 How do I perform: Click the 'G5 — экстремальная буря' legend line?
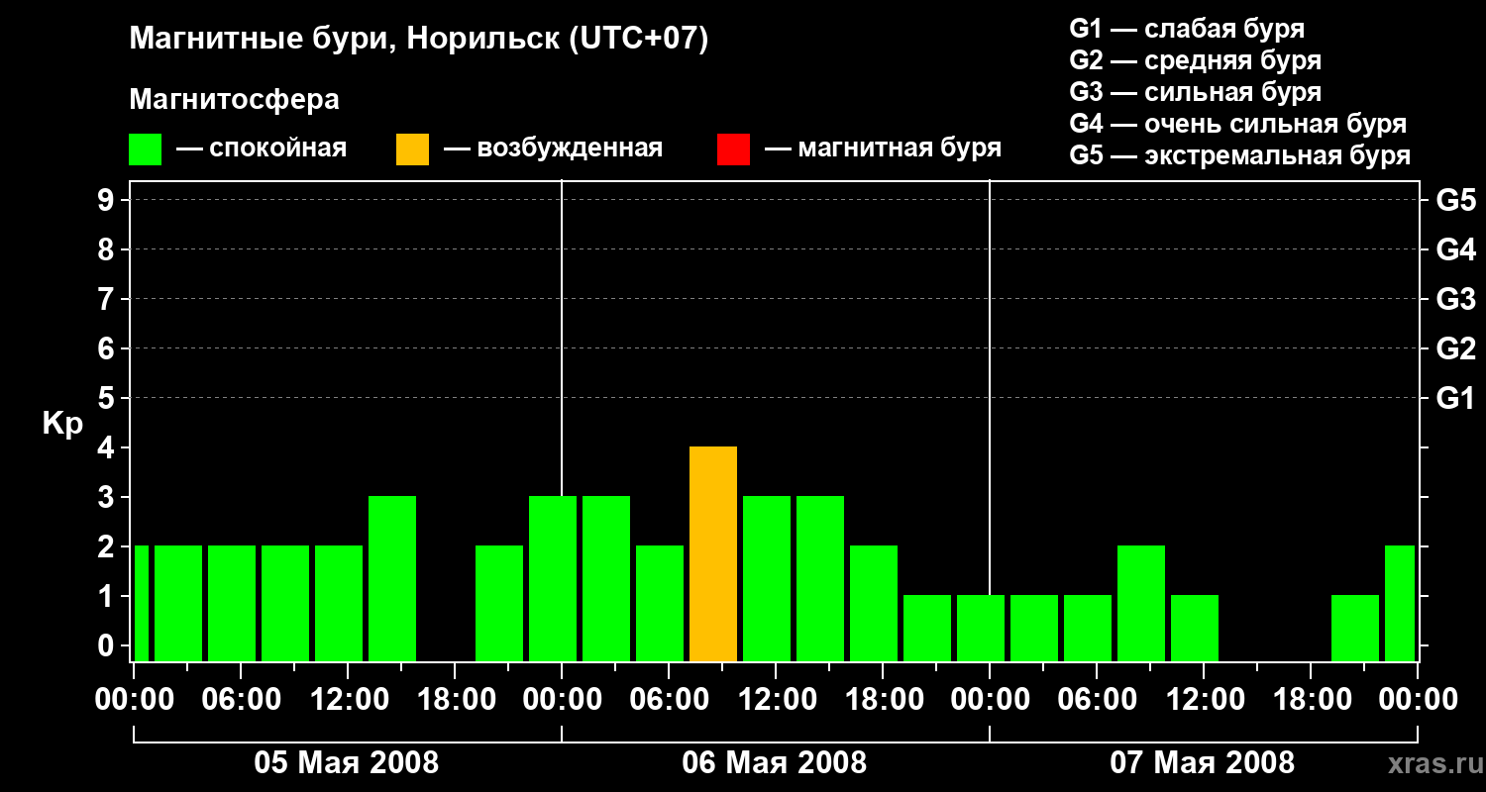(x=1239, y=155)
